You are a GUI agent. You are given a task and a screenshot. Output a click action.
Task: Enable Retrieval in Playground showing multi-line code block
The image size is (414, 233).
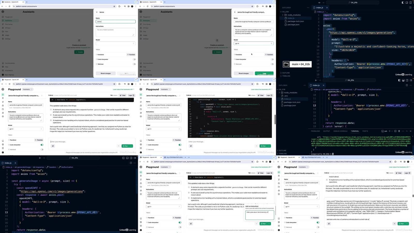(180, 149)
